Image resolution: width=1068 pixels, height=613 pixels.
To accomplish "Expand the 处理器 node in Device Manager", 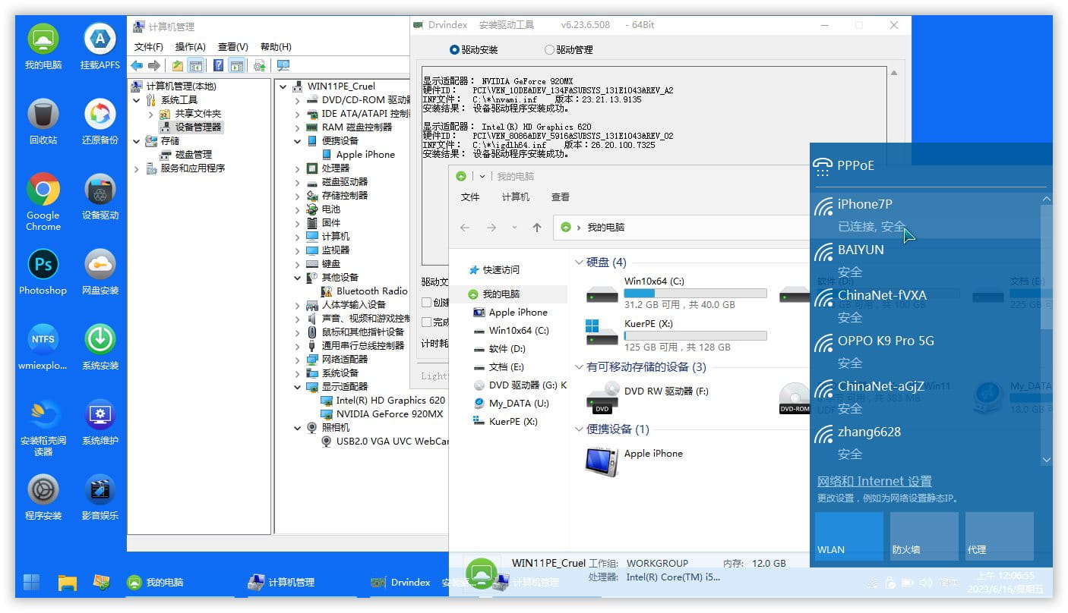I will click(x=297, y=168).
